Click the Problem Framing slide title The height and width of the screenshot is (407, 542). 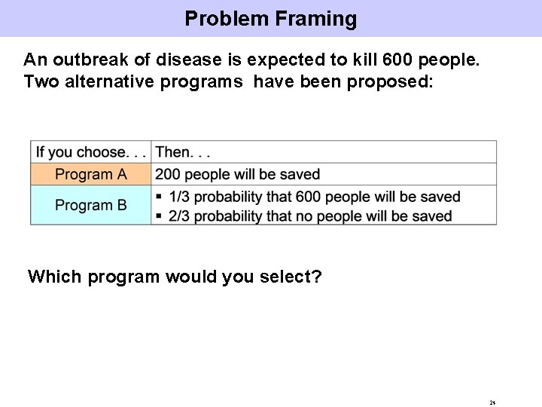(271, 19)
